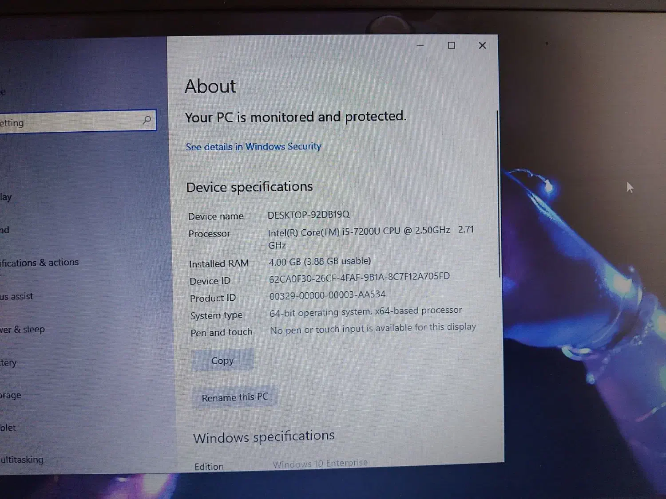Maximize the Settings window
666x499 pixels.
point(451,45)
